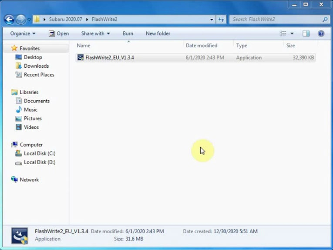This screenshot has height=250, width=333.
Task: Open the Organize menu
Action: click(23, 33)
